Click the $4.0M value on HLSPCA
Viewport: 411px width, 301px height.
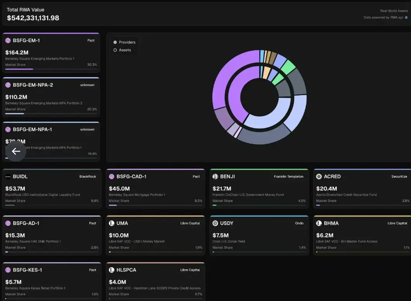coord(118,282)
